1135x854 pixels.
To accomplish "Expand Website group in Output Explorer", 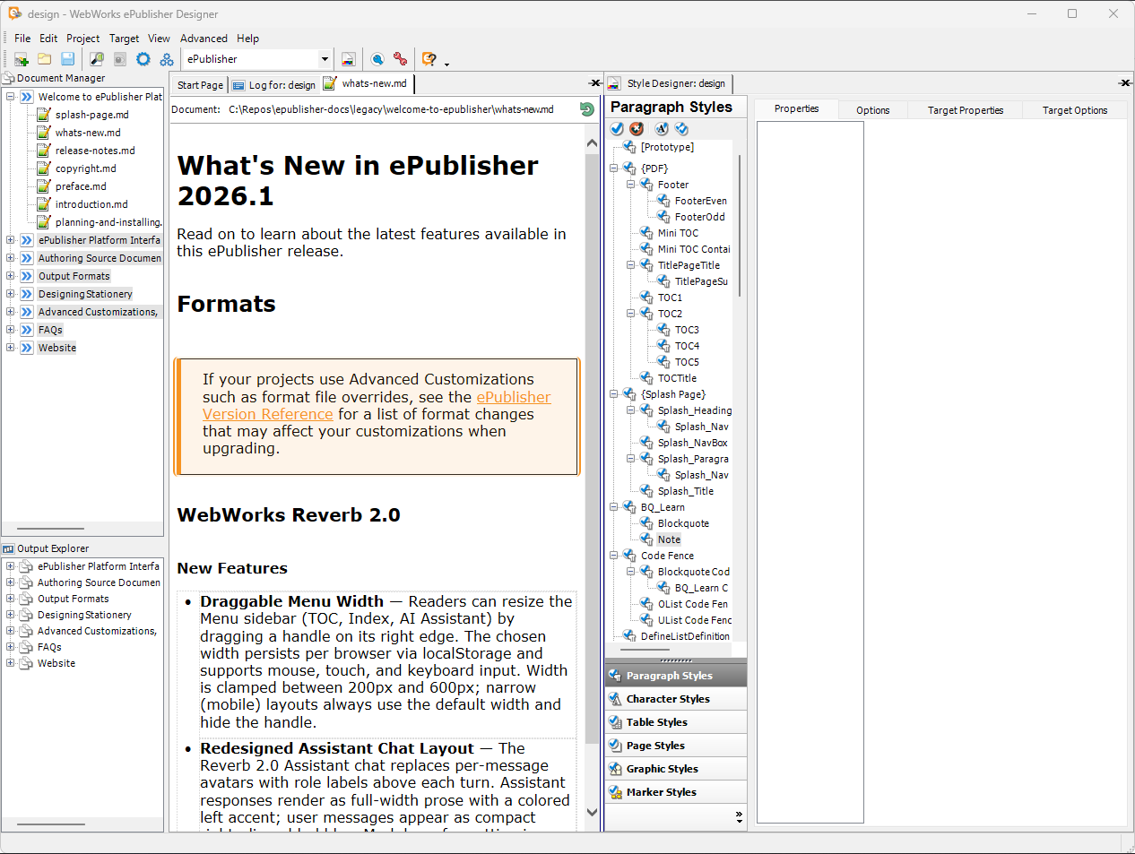I will tap(10, 663).
